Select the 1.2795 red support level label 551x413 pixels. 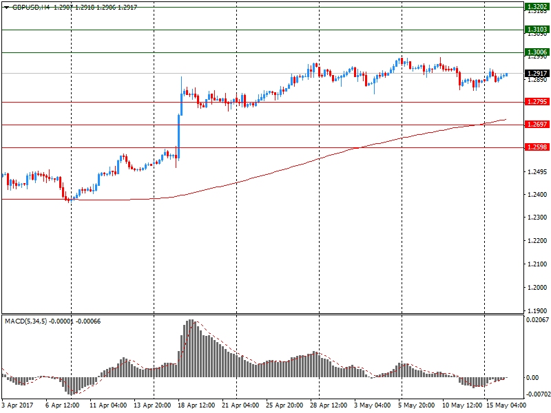pos(537,102)
